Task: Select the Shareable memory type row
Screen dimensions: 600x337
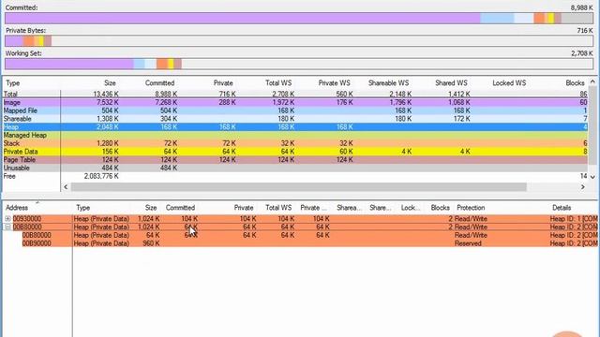Action: [x=295, y=119]
